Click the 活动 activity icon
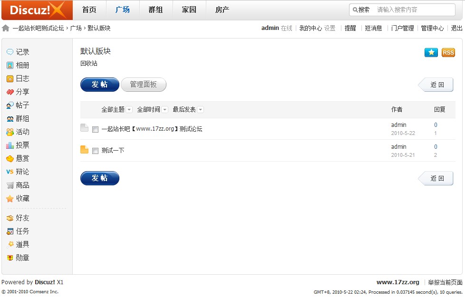 click(10, 132)
